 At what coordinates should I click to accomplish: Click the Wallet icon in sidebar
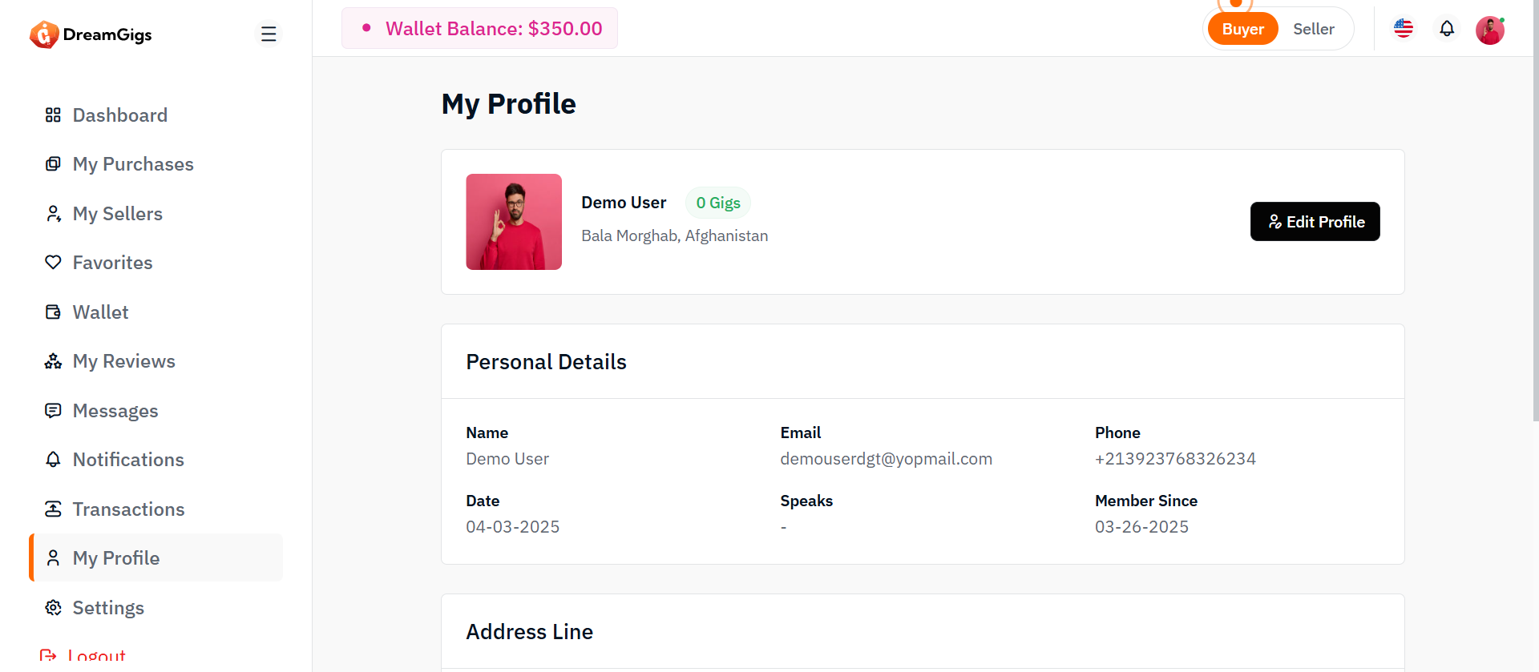(x=53, y=312)
